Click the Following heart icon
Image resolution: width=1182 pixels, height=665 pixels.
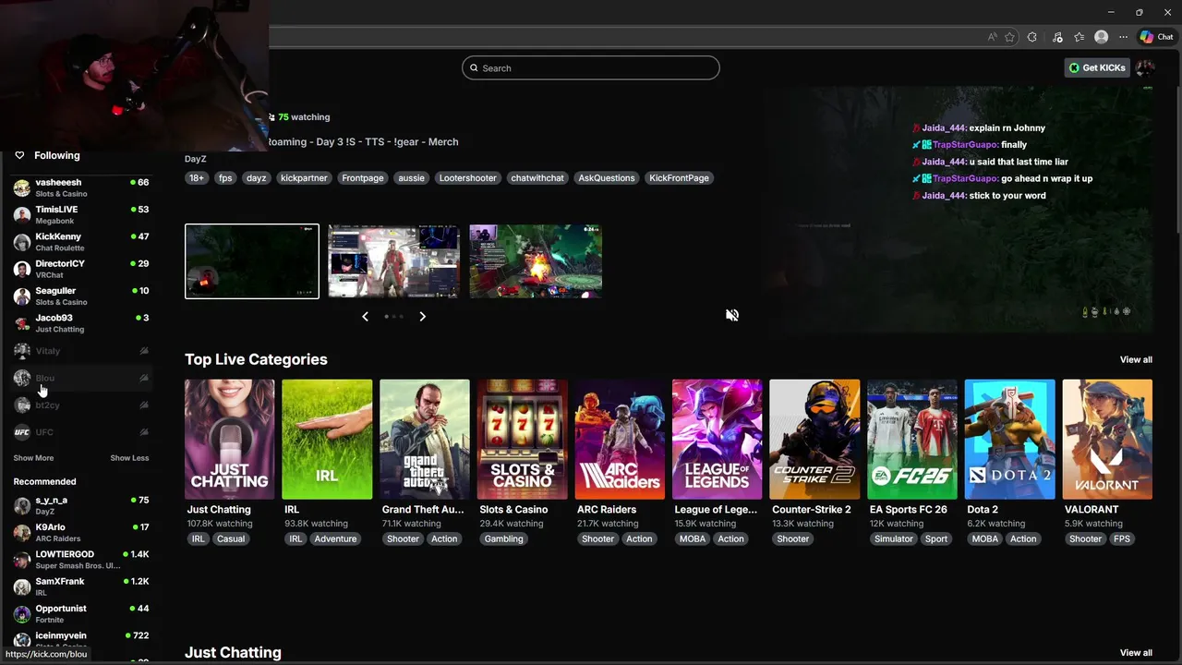[19, 155]
